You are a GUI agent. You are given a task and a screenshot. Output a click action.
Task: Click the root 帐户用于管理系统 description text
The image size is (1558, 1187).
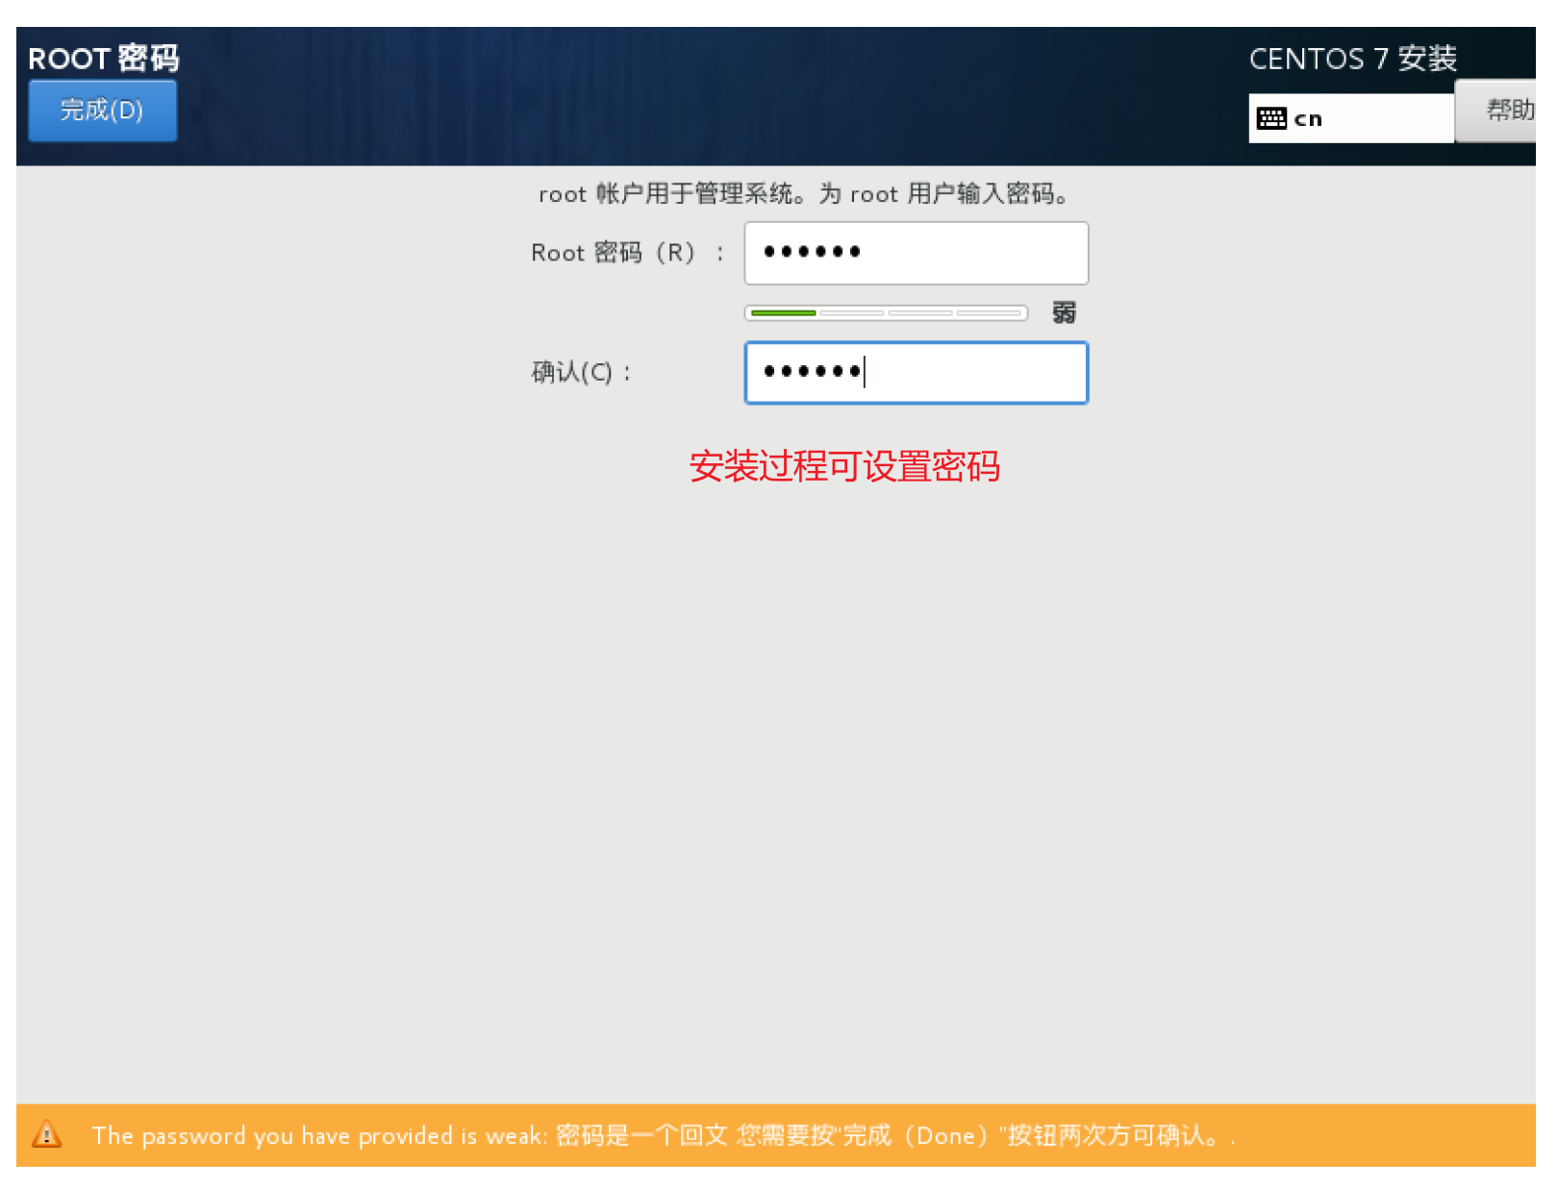(x=805, y=194)
